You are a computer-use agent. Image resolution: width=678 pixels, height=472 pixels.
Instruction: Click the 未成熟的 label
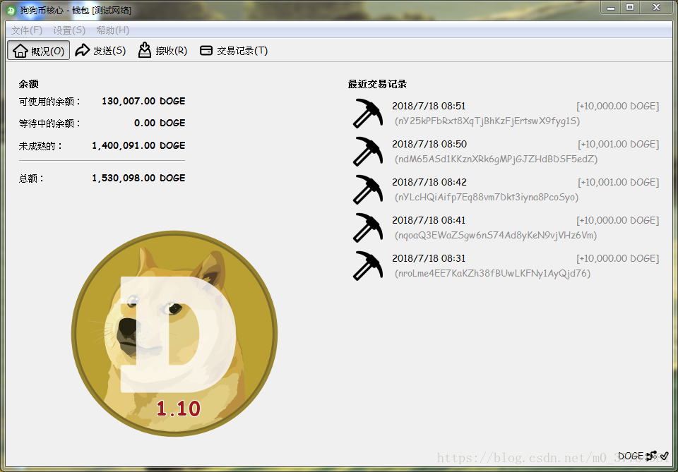pos(40,146)
